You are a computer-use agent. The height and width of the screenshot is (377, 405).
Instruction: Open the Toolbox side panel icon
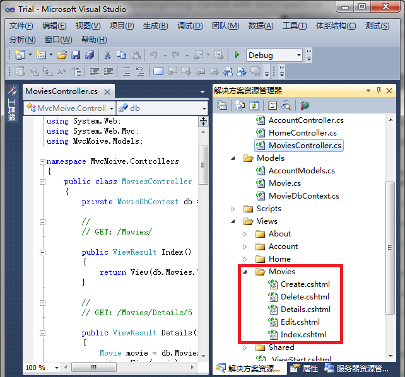click(x=11, y=103)
